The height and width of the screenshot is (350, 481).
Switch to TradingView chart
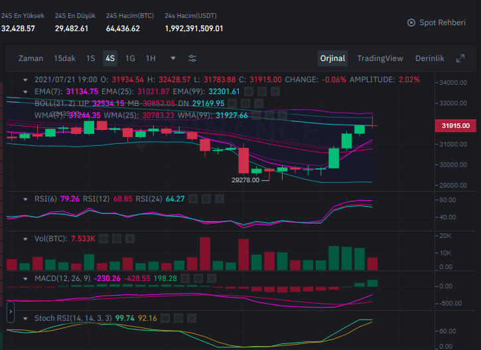[379, 58]
